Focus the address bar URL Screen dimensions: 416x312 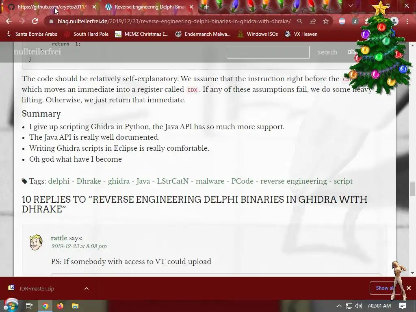174,21
